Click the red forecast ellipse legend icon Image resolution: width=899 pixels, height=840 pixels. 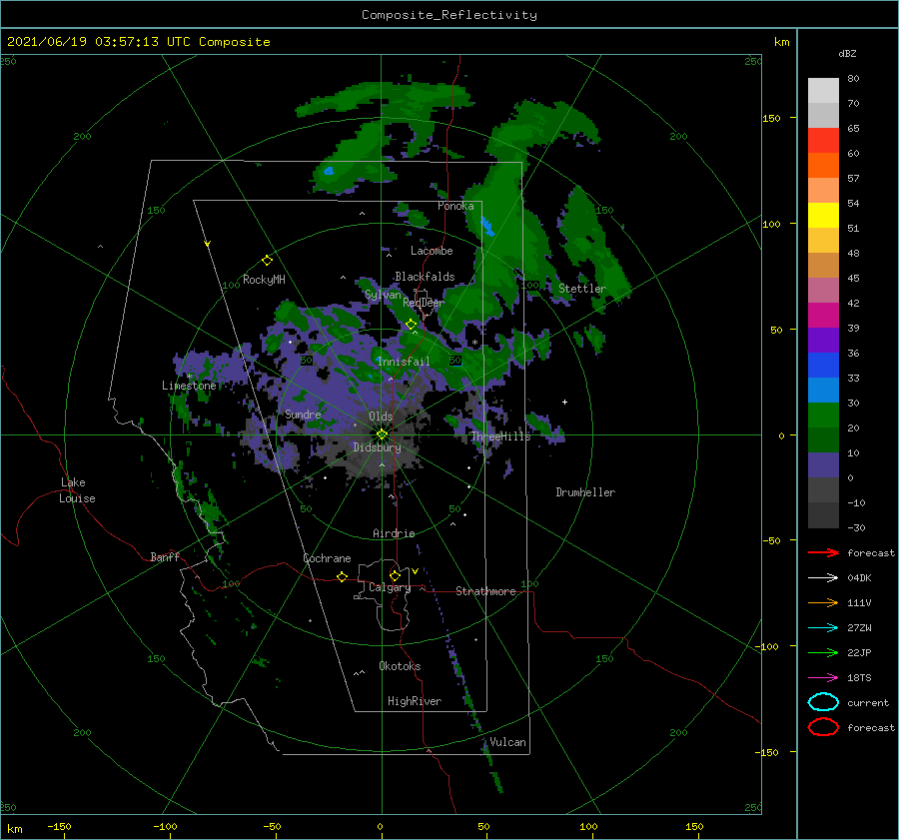coord(823,727)
